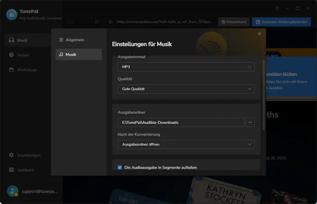This screenshot has height=204, width=317.
Task: Open the Nach der Konvertierung dropdown
Action: coord(186,144)
